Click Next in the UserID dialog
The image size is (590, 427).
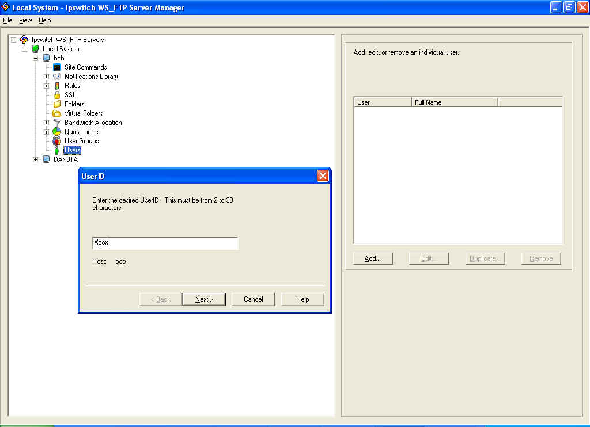pos(204,299)
